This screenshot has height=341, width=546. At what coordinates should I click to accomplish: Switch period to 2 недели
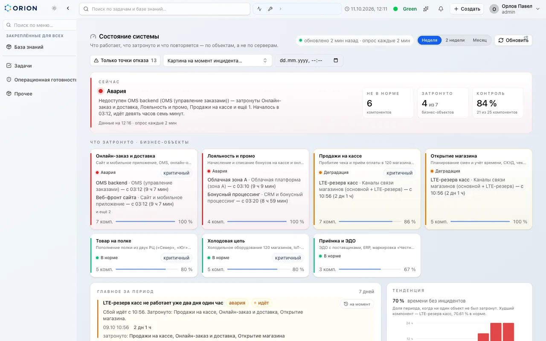tap(455, 40)
